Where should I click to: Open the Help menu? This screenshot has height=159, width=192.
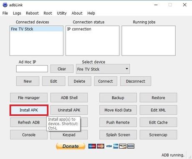[x=91, y=13]
